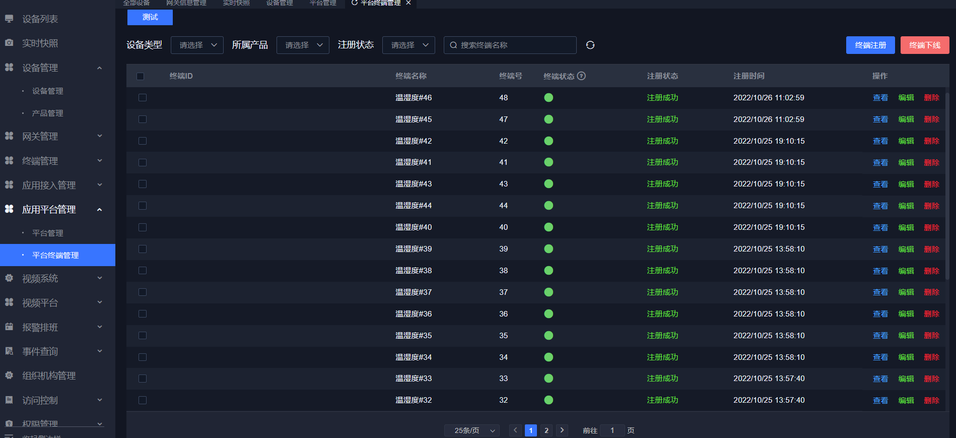Screen dimensions: 956x438
Task: Click the 终端注册 button
Action: [870, 45]
